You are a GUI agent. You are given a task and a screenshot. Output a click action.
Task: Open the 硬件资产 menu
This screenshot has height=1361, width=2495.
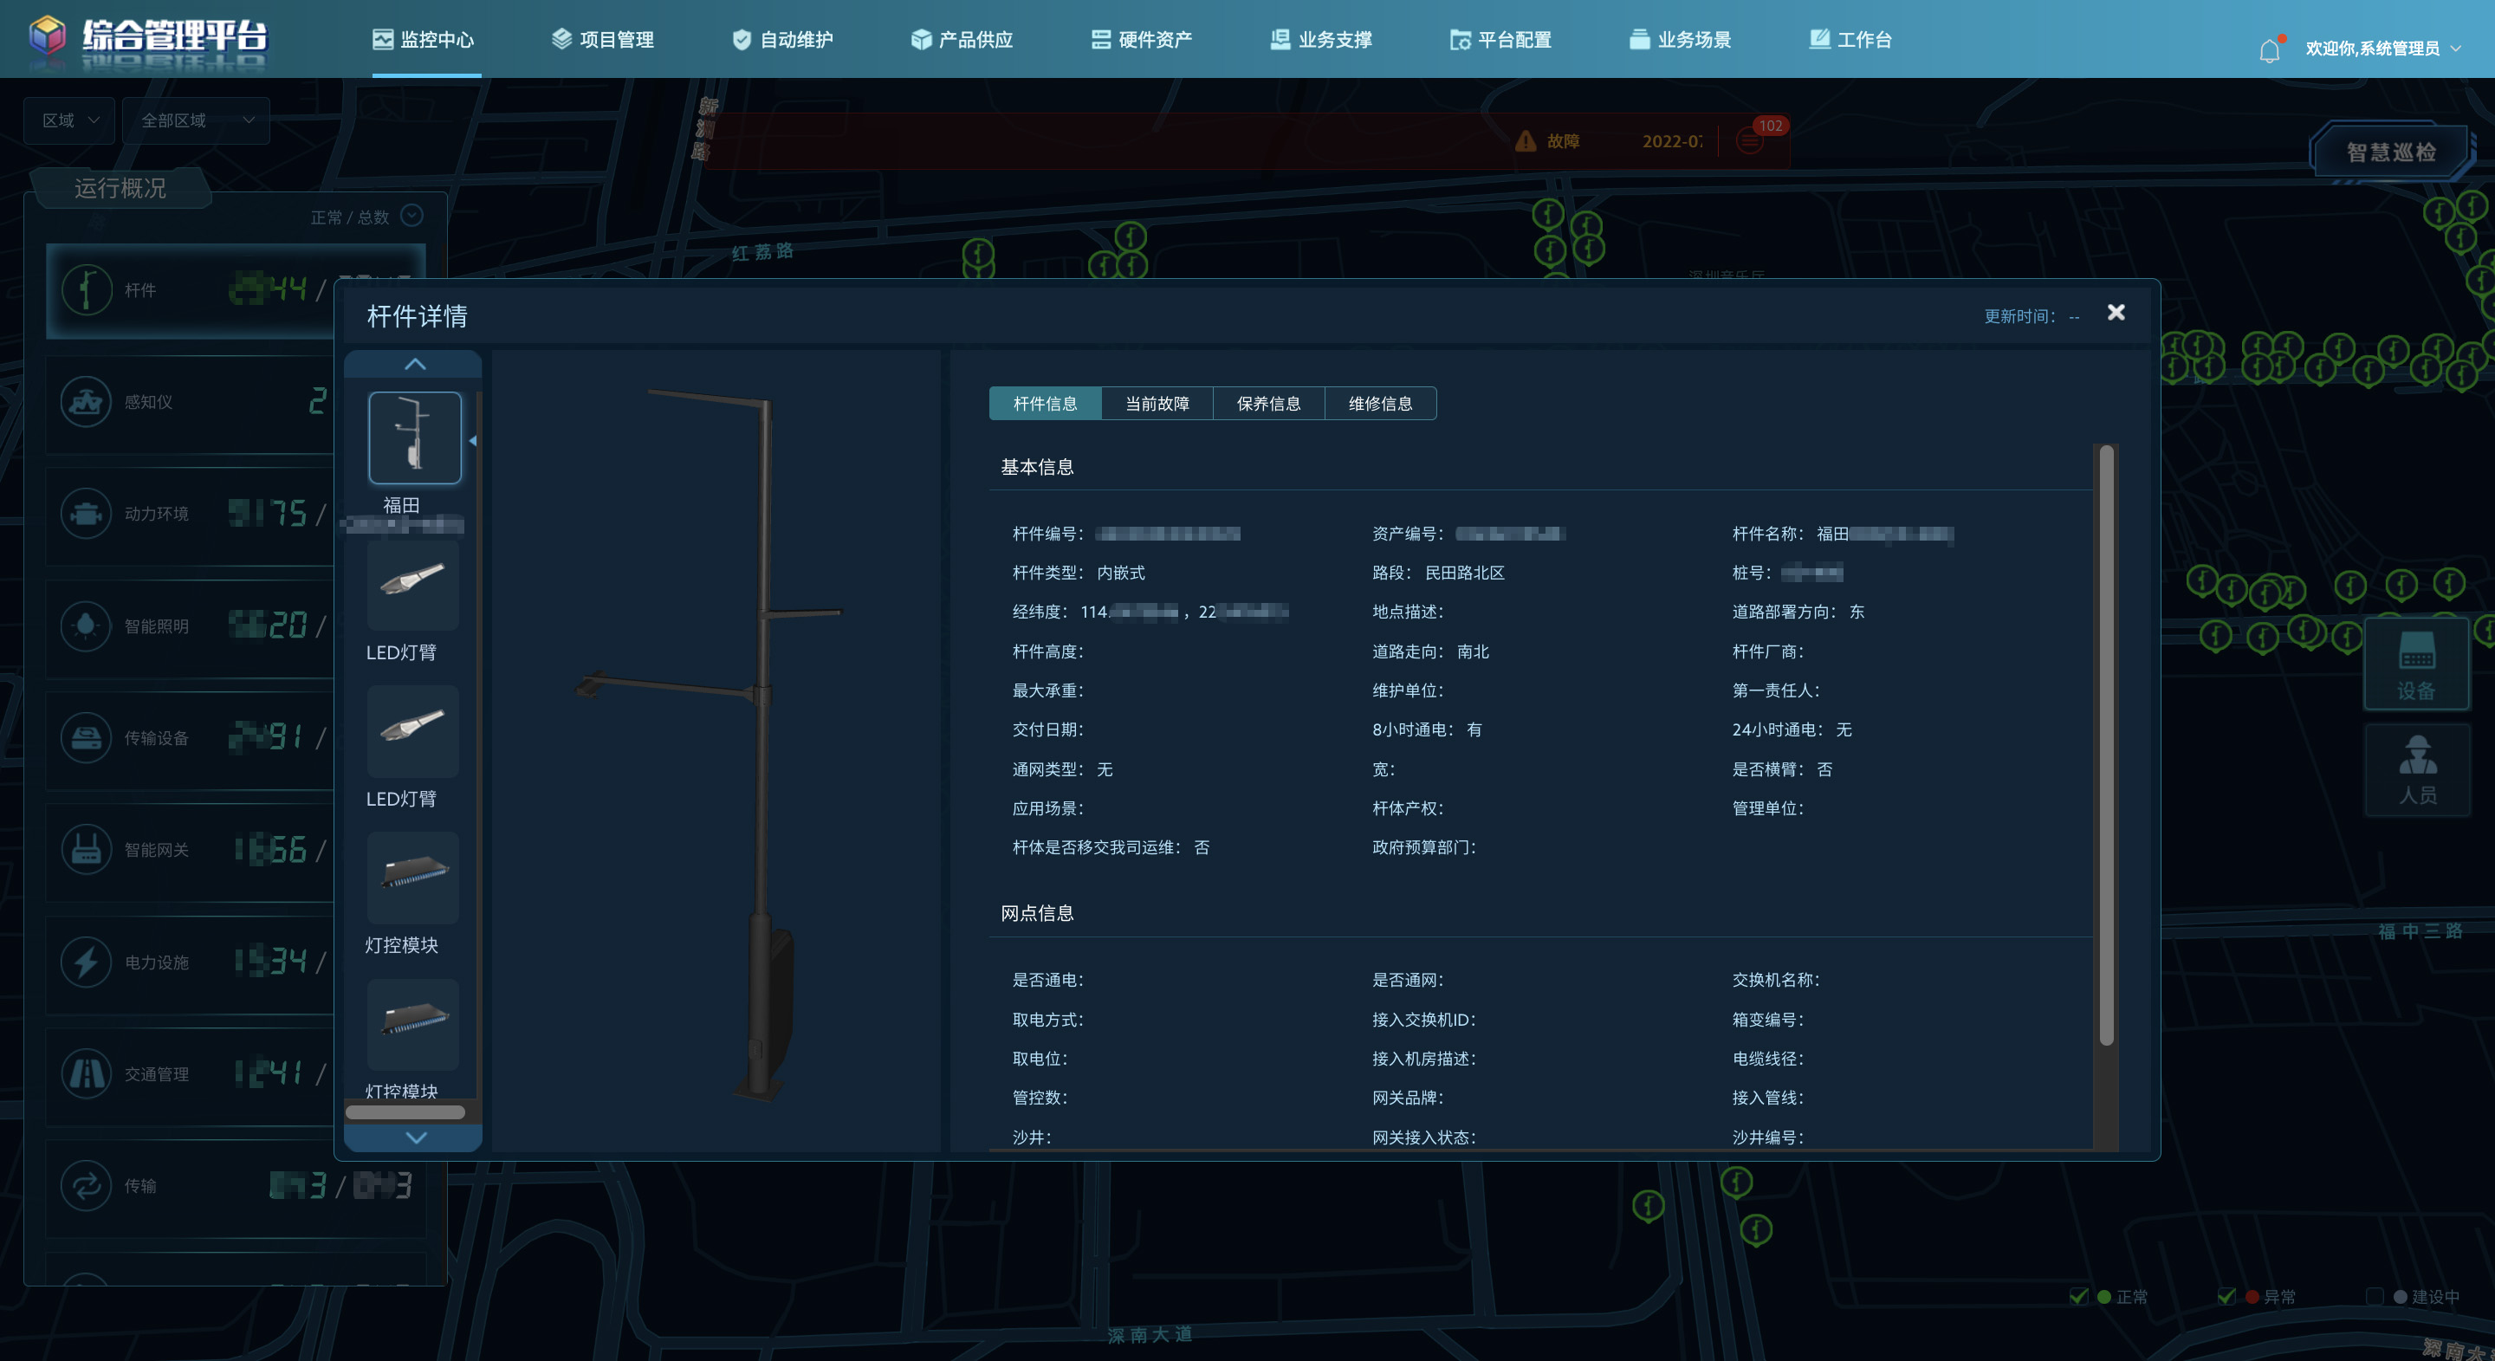[1142, 40]
